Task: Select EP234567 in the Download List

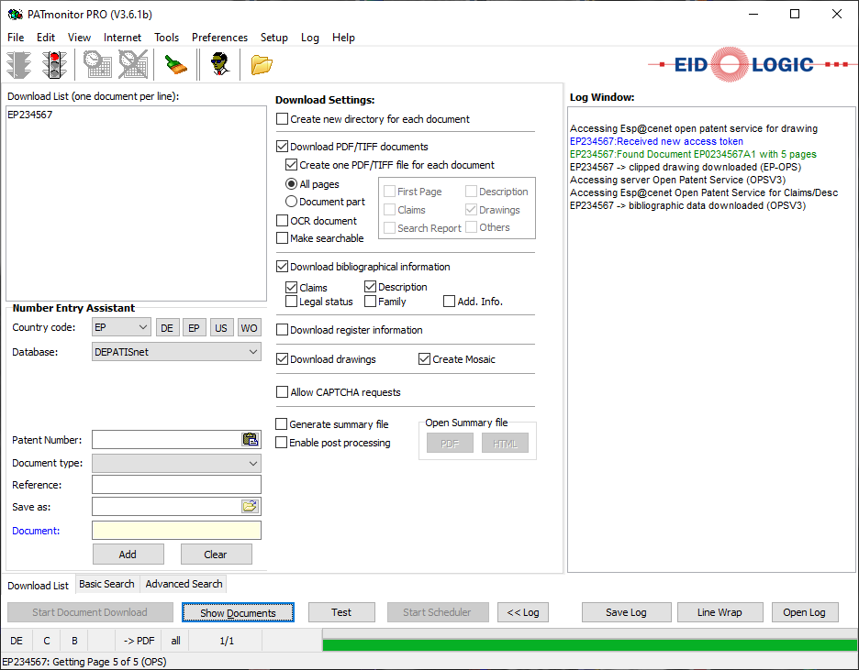Action: 30,115
